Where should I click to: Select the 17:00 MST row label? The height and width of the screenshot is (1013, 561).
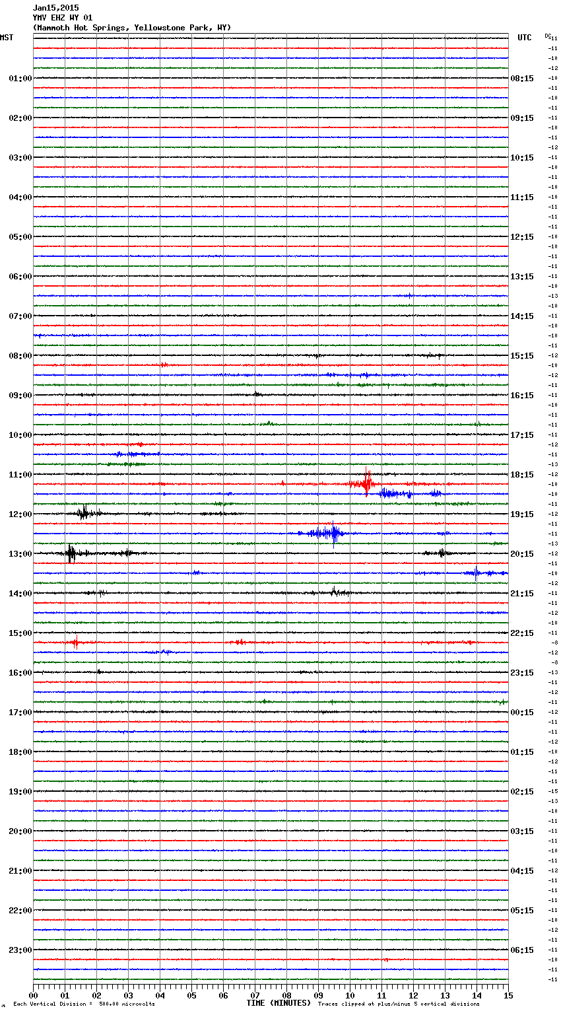coord(20,713)
